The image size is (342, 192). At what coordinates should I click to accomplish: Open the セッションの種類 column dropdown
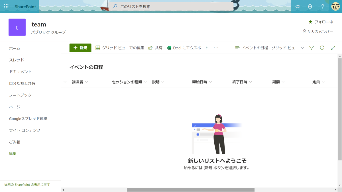click(129, 82)
